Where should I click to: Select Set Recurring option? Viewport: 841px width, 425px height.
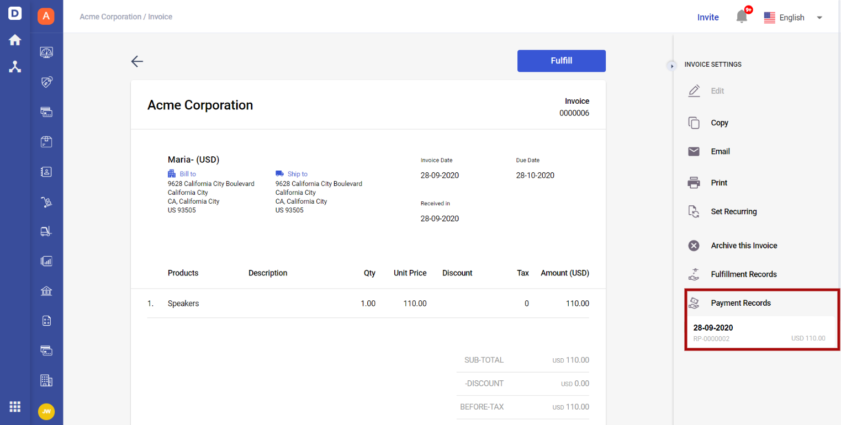(x=734, y=211)
